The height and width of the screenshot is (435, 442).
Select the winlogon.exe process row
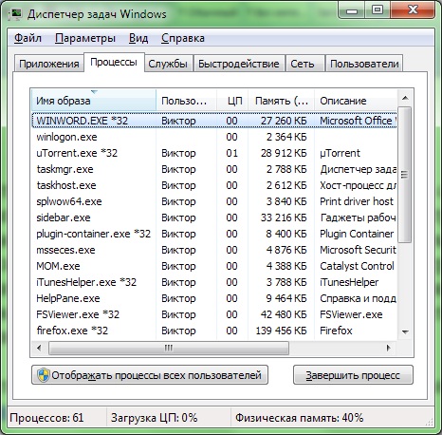(214, 137)
